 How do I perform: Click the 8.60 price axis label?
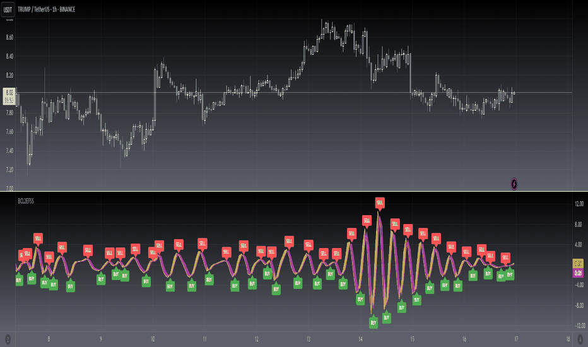click(x=9, y=37)
